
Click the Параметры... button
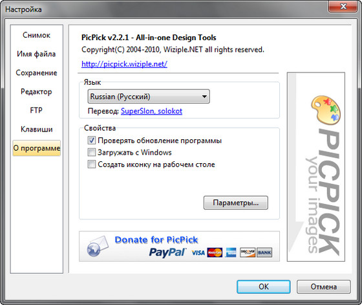[236, 203]
